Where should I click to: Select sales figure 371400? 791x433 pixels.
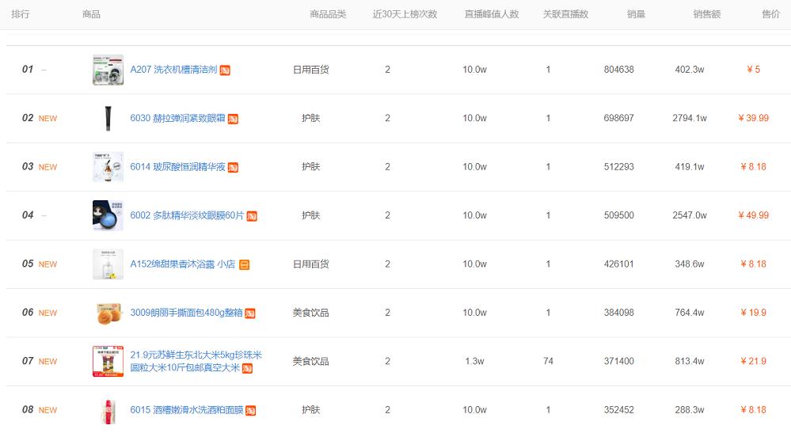click(619, 362)
